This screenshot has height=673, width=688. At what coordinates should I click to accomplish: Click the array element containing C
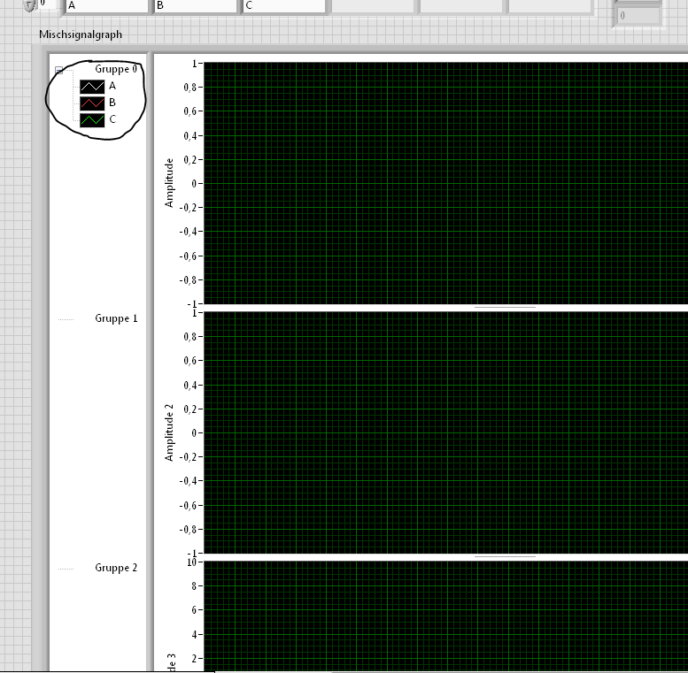pos(284,6)
